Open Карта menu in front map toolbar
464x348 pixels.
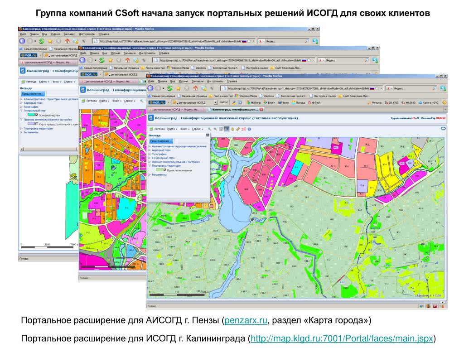172,129
